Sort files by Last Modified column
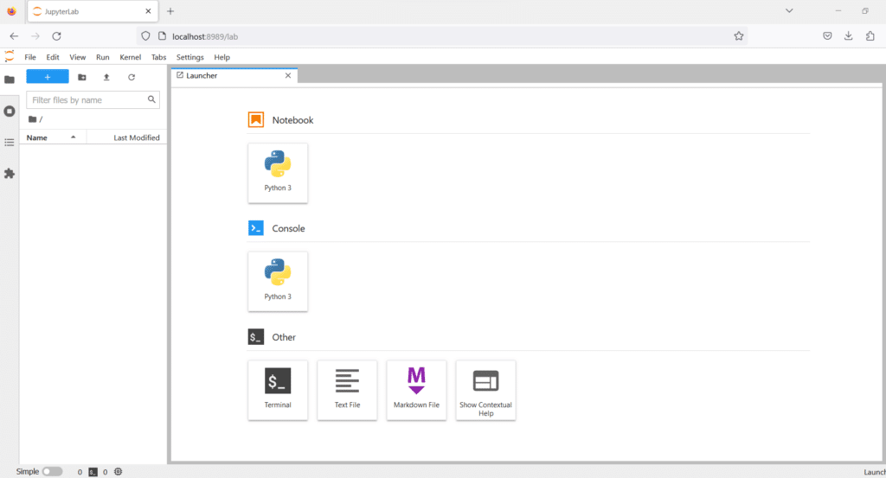 click(x=126, y=137)
